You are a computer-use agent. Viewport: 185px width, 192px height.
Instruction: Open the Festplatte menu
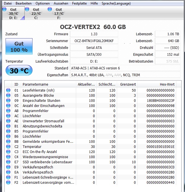click(79, 3)
